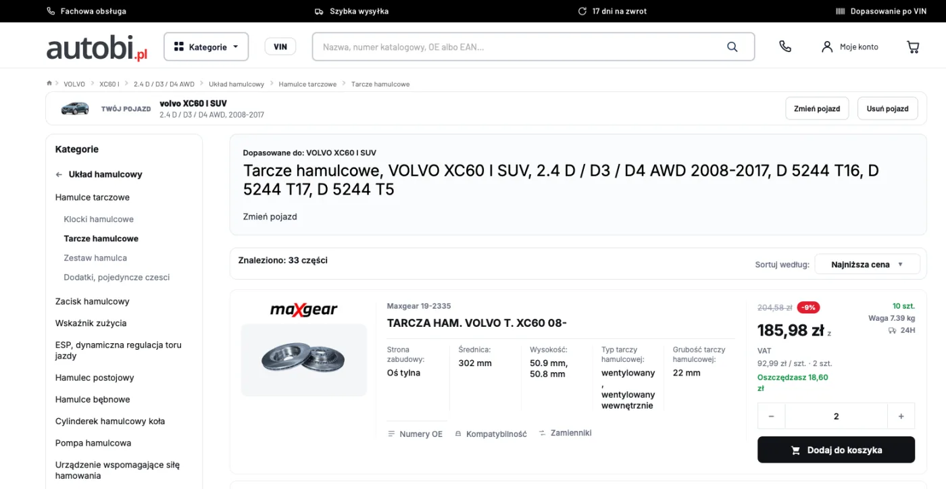The width and height of the screenshot is (946, 489).
Task: Click the Oś tylna specification value
Action: 403,373
